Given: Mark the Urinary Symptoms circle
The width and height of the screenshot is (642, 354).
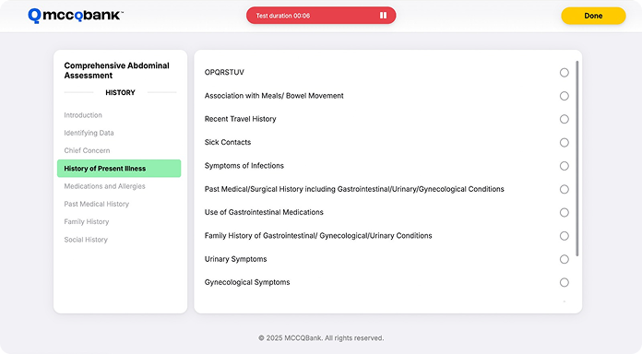Looking at the screenshot, I should tap(565, 259).
